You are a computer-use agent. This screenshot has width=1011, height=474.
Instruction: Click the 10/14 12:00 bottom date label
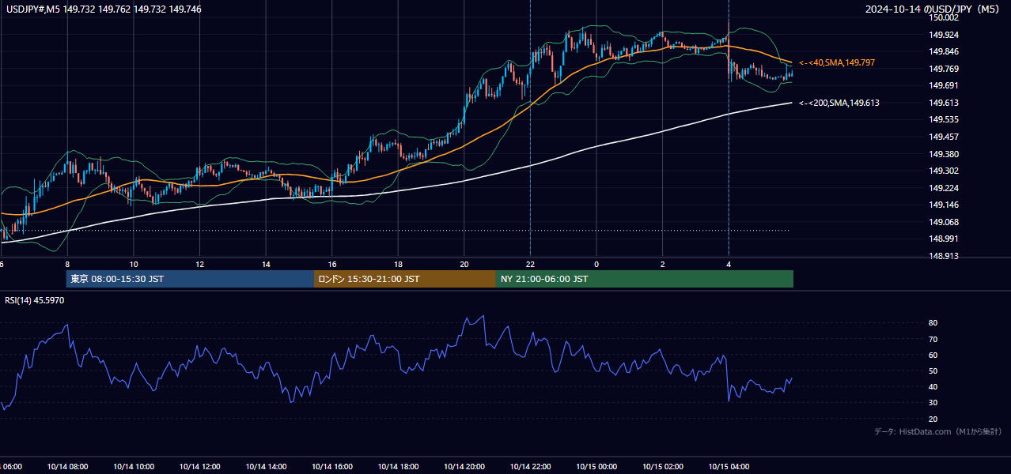(x=199, y=466)
